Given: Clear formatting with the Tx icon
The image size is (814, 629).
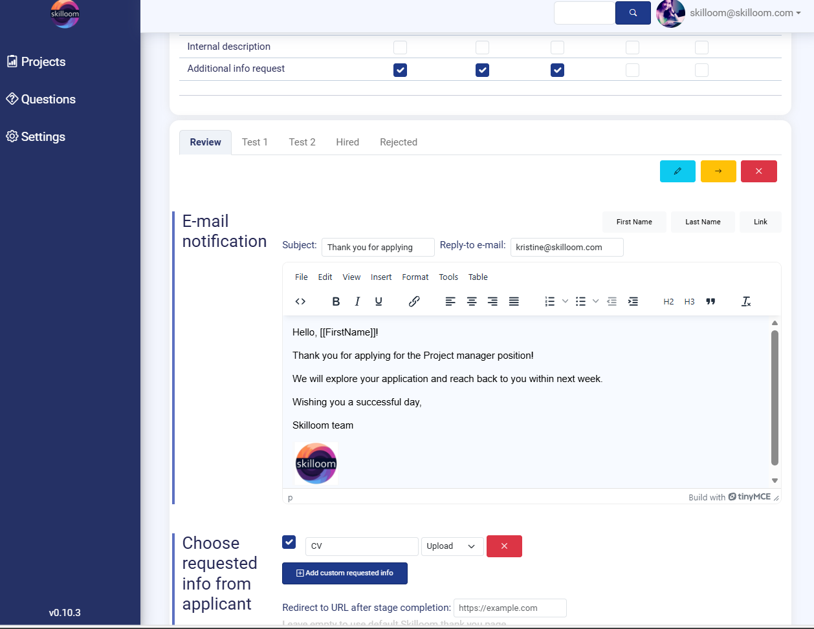Looking at the screenshot, I should click(745, 301).
